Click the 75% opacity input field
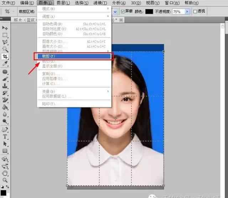228x198 pixels. (x=178, y=11)
